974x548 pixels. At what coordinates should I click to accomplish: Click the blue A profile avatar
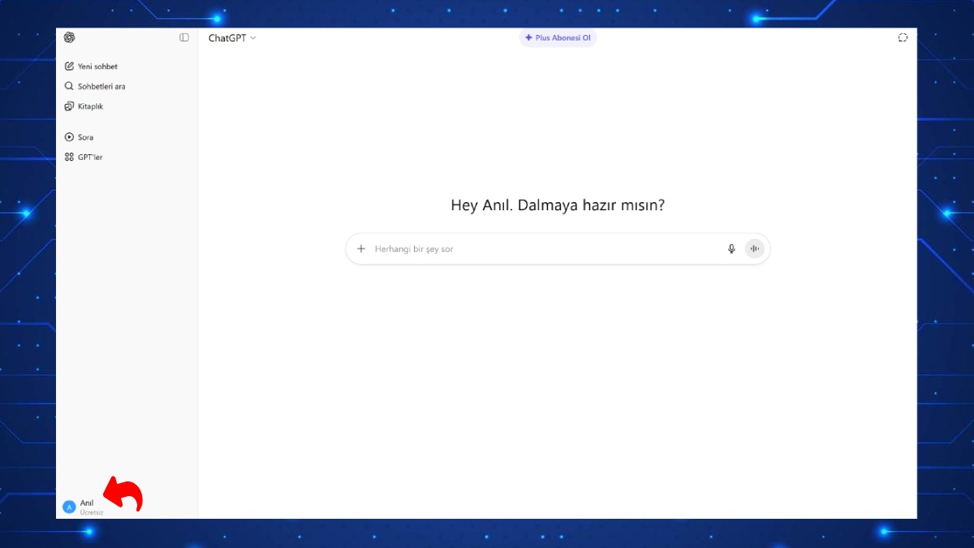[x=69, y=507]
